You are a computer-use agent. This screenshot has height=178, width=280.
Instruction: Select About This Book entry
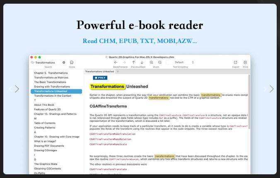click(44, 105)
